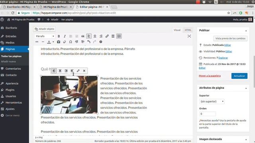Viewport: 255px width, 143px height.
Task: Collapse the Publicar panel
Action: point(246,31)
